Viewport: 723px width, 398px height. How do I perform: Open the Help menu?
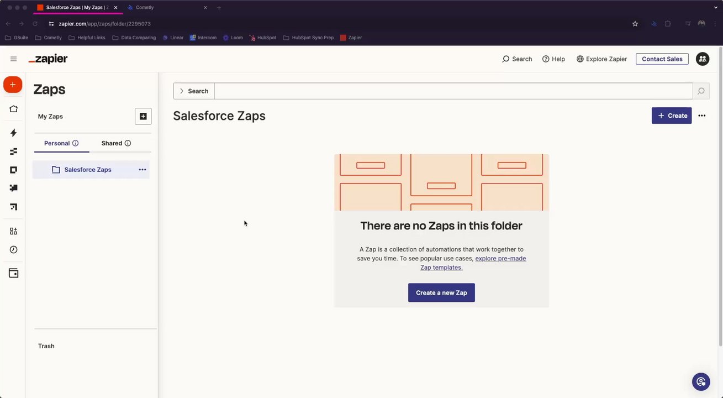tap(553, 59)
